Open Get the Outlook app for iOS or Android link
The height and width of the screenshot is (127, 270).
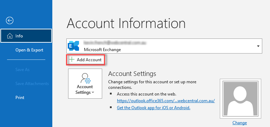(x=153, y=108)
